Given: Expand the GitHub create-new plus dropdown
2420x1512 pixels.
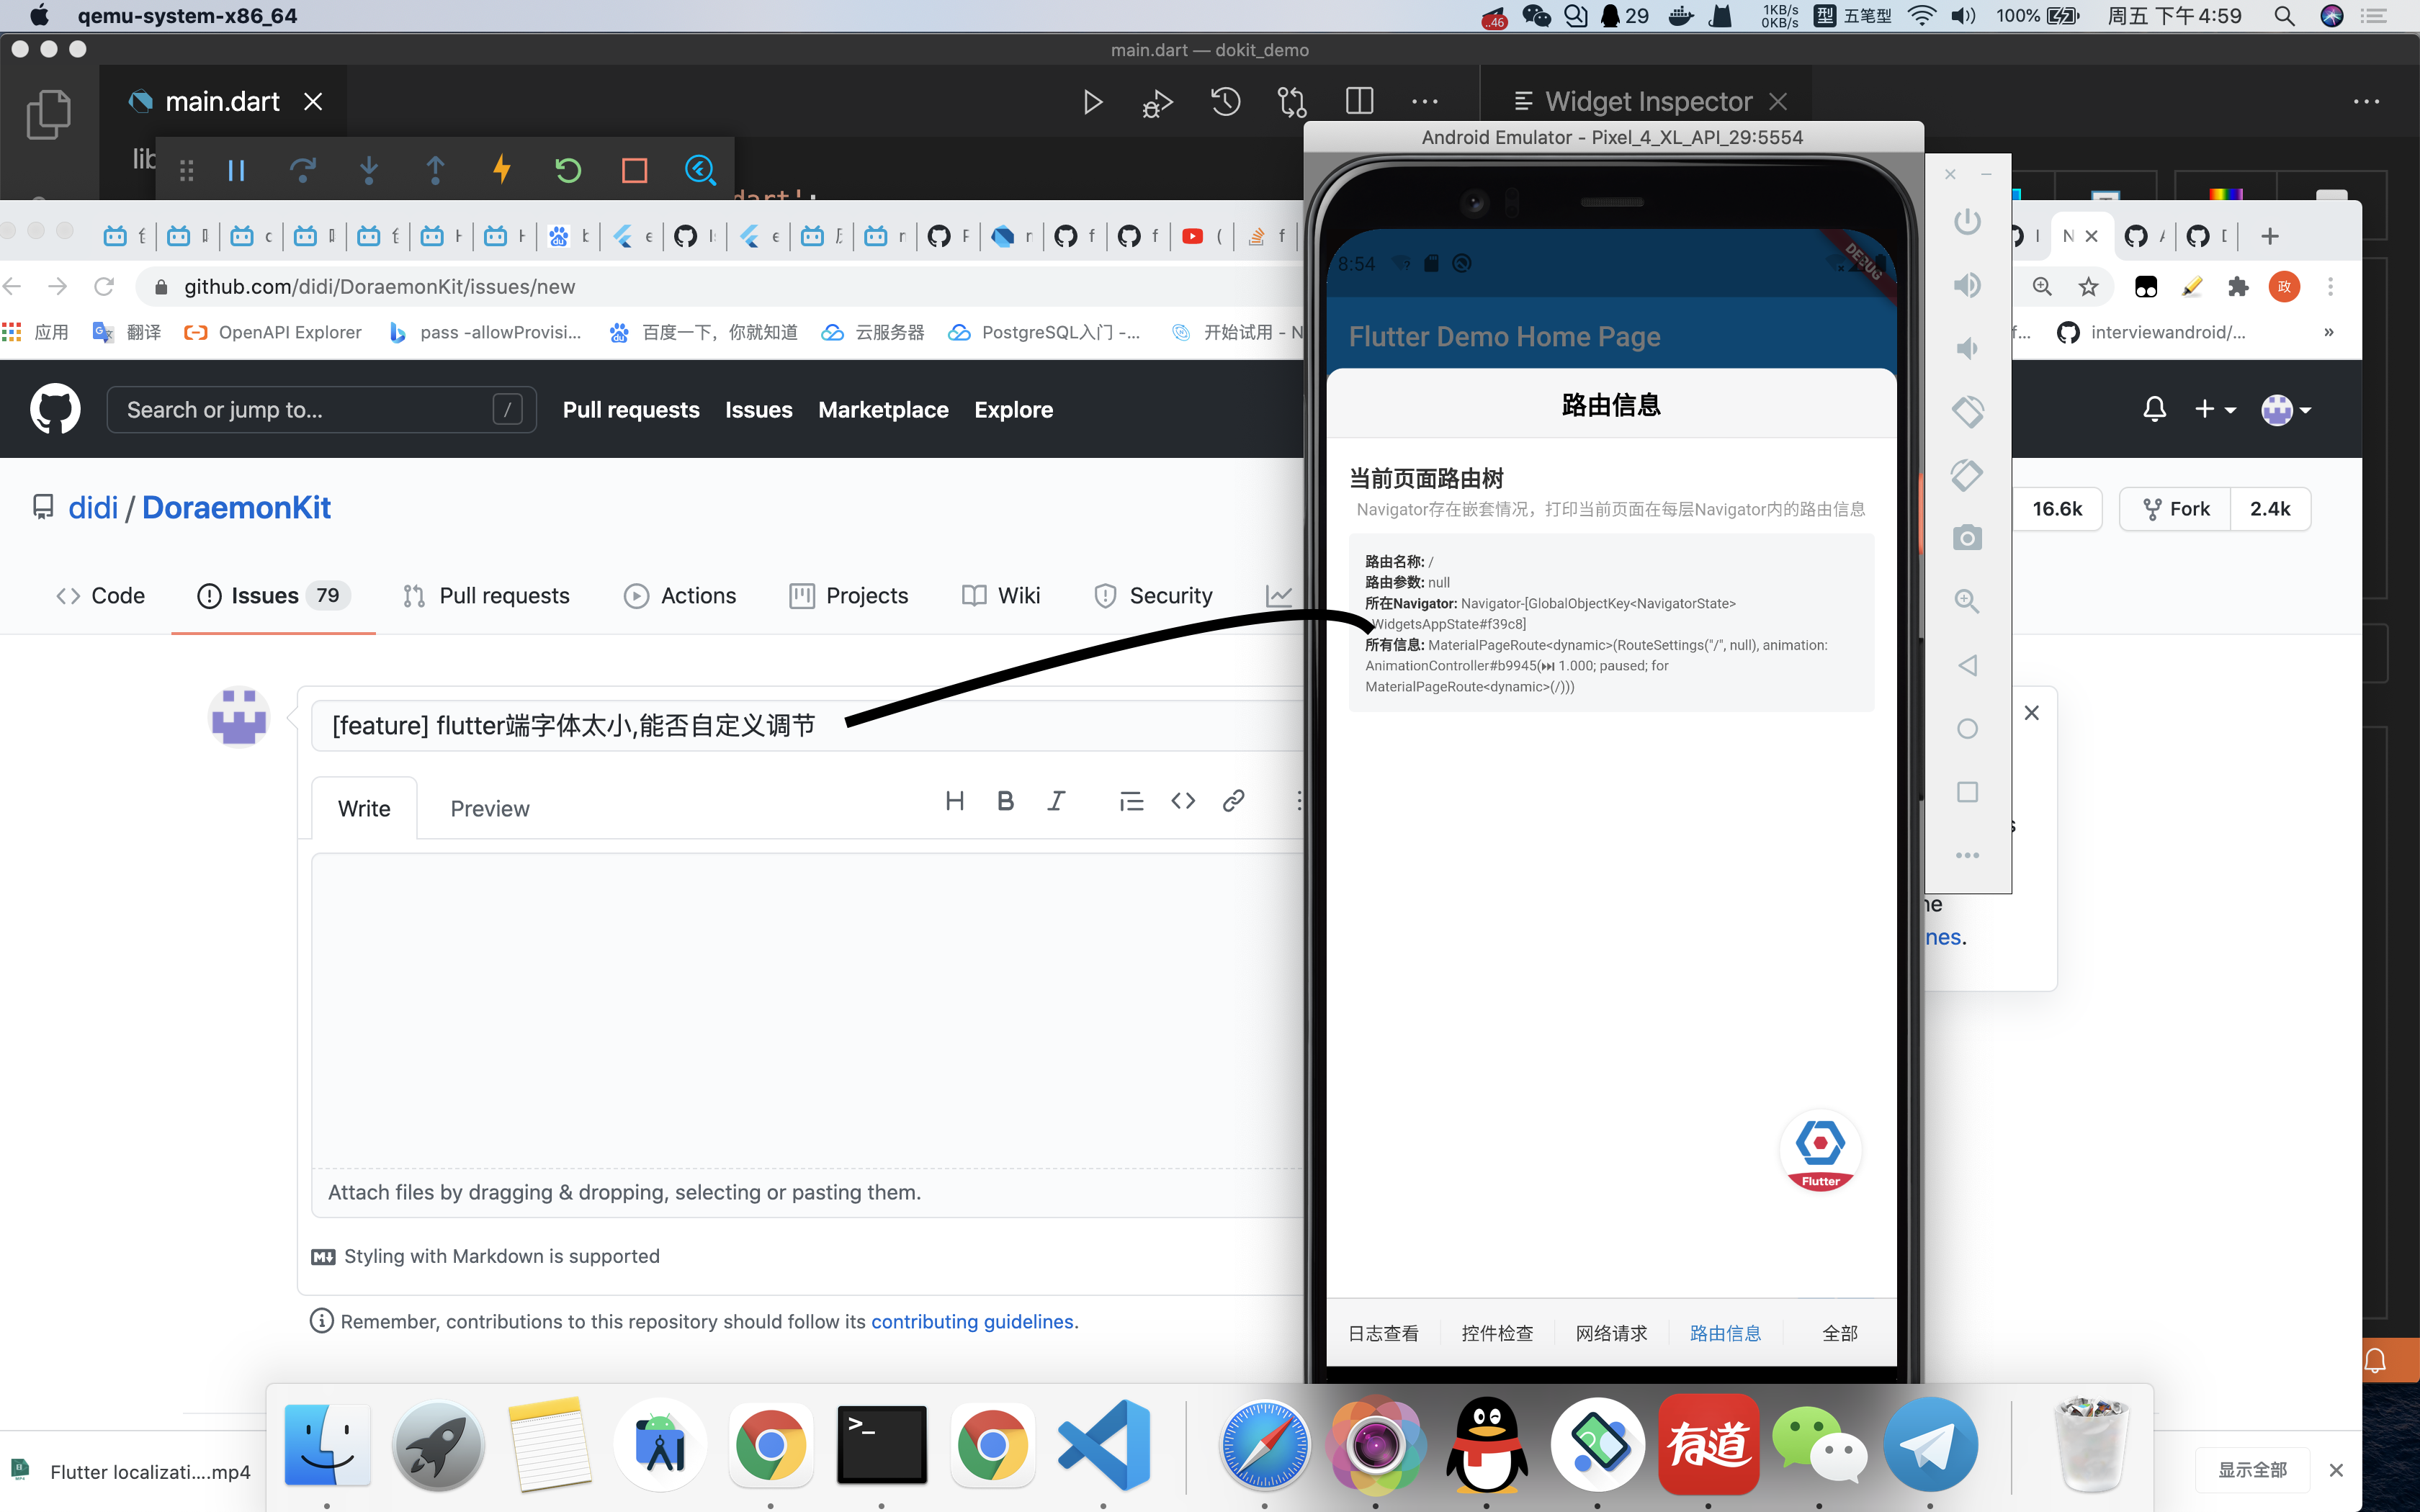Looking at the screenshot, I should coord(2215,409).
